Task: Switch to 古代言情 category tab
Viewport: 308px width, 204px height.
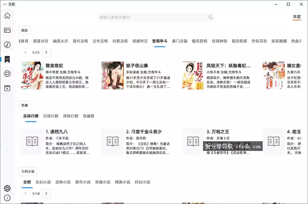Action: tap(100, 41)
